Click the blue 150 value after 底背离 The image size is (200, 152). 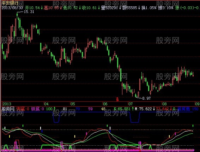tap(195, 109)
